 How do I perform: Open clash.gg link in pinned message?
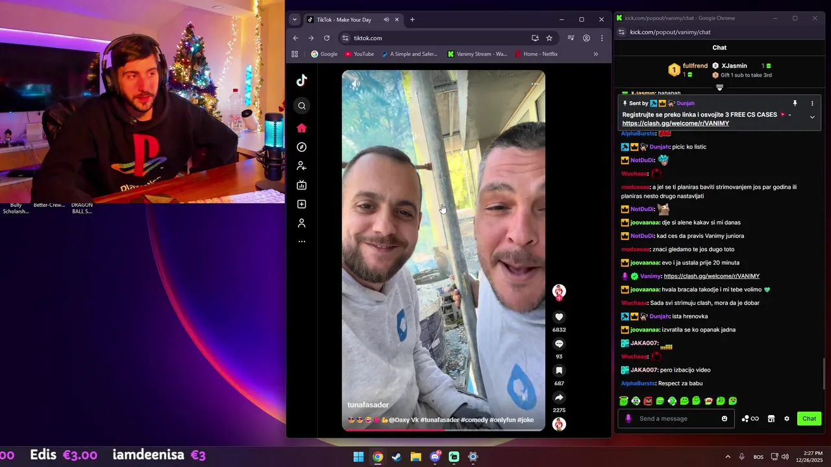(x=675, y=123)
